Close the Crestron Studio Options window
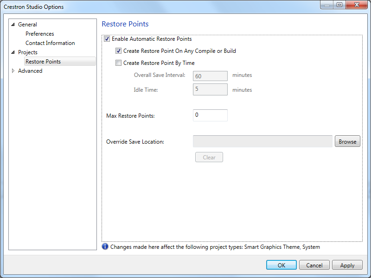Image resolution: width=371 pixels, height=278 pixels. 357,5
